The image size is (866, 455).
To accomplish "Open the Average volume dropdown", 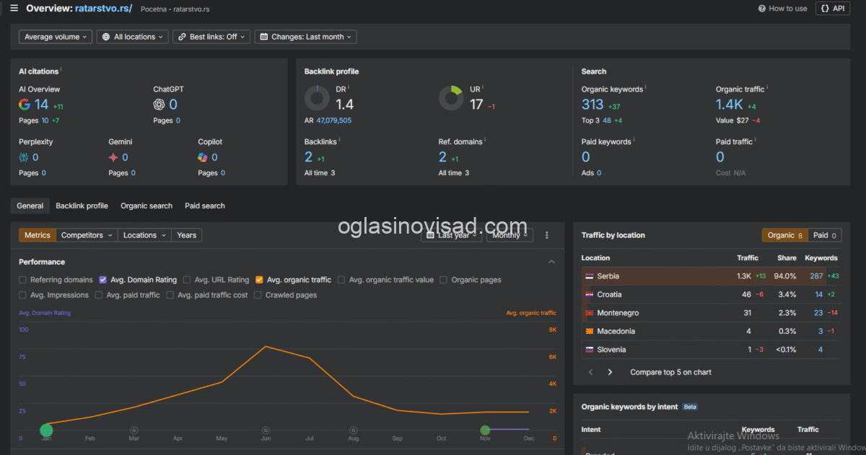I will (57, 37).
